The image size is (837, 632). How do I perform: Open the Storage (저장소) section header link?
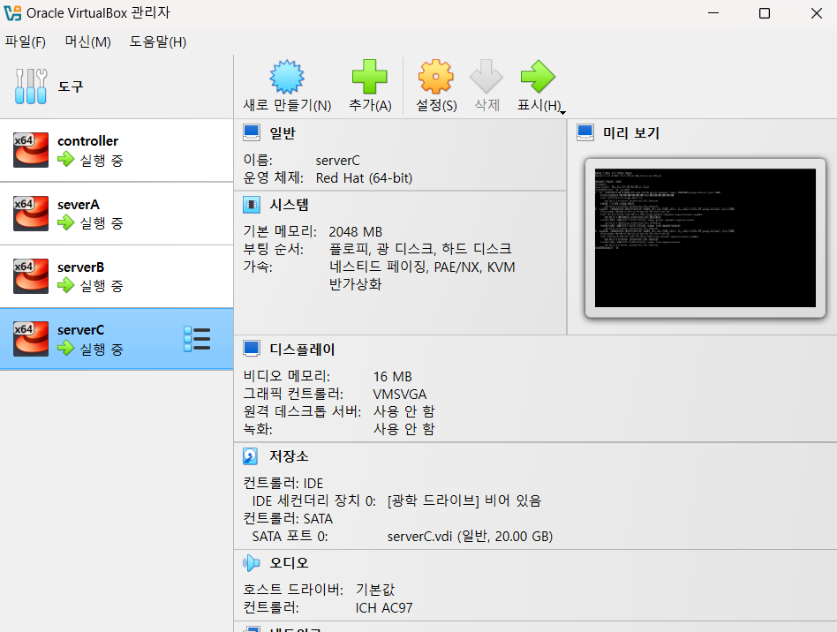click(289, 456)
